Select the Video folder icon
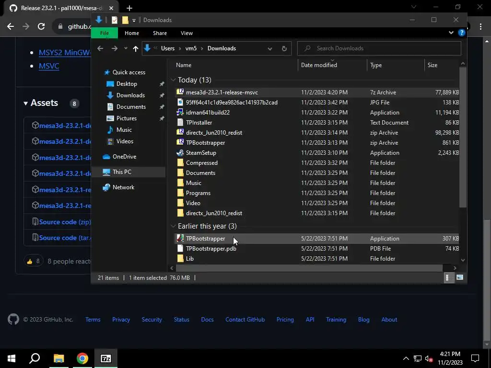The image size is (491, 368). click(180, 203)
